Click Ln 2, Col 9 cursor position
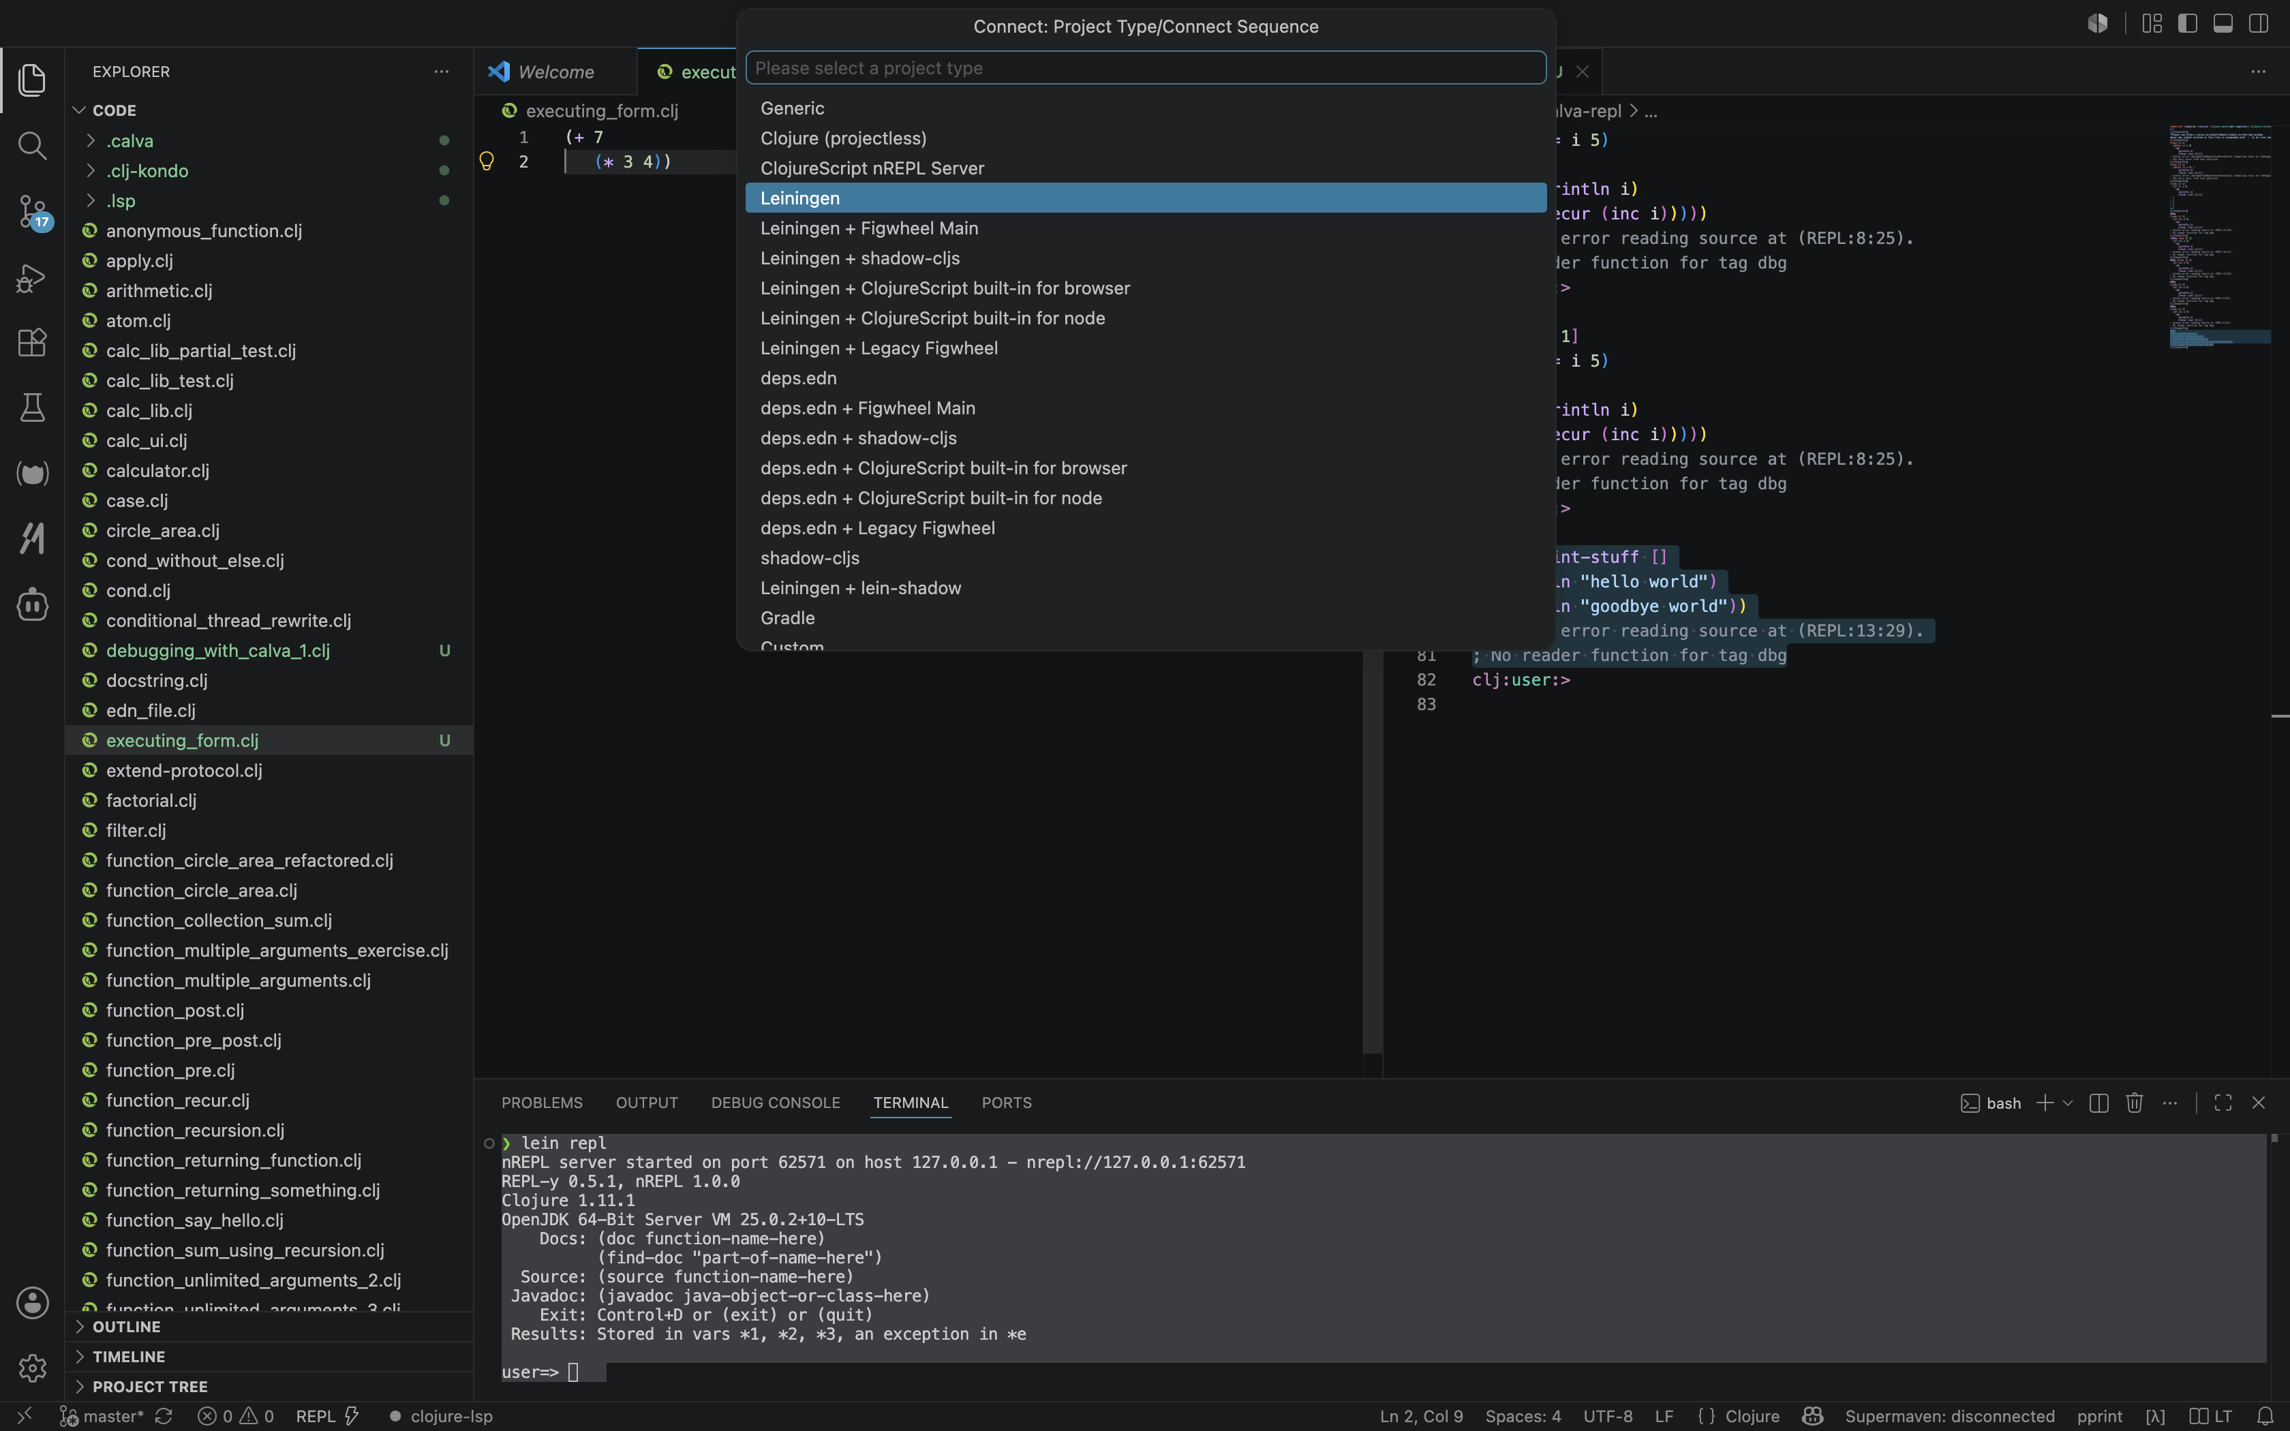 1420,1416
